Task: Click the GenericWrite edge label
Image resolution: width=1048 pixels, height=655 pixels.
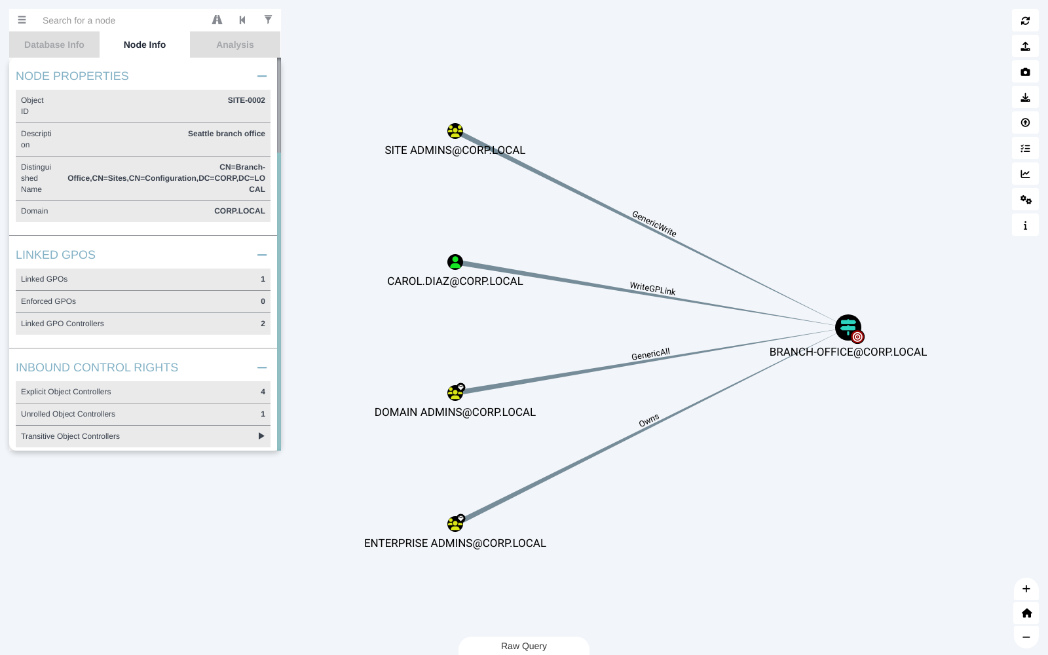Action: tap(654, 224)
